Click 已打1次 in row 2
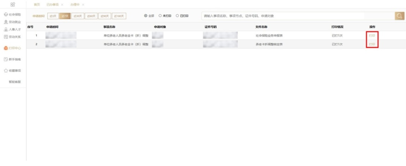 tap(337, 44)
